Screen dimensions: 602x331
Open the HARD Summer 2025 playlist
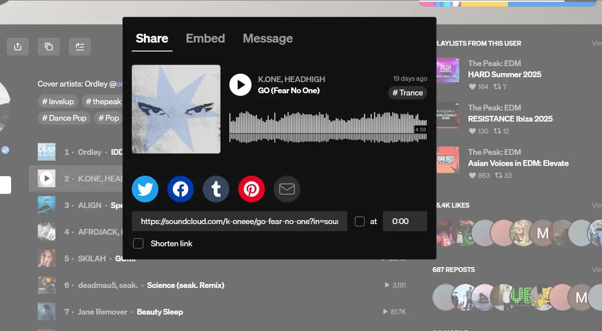click(x=505, y=75)
